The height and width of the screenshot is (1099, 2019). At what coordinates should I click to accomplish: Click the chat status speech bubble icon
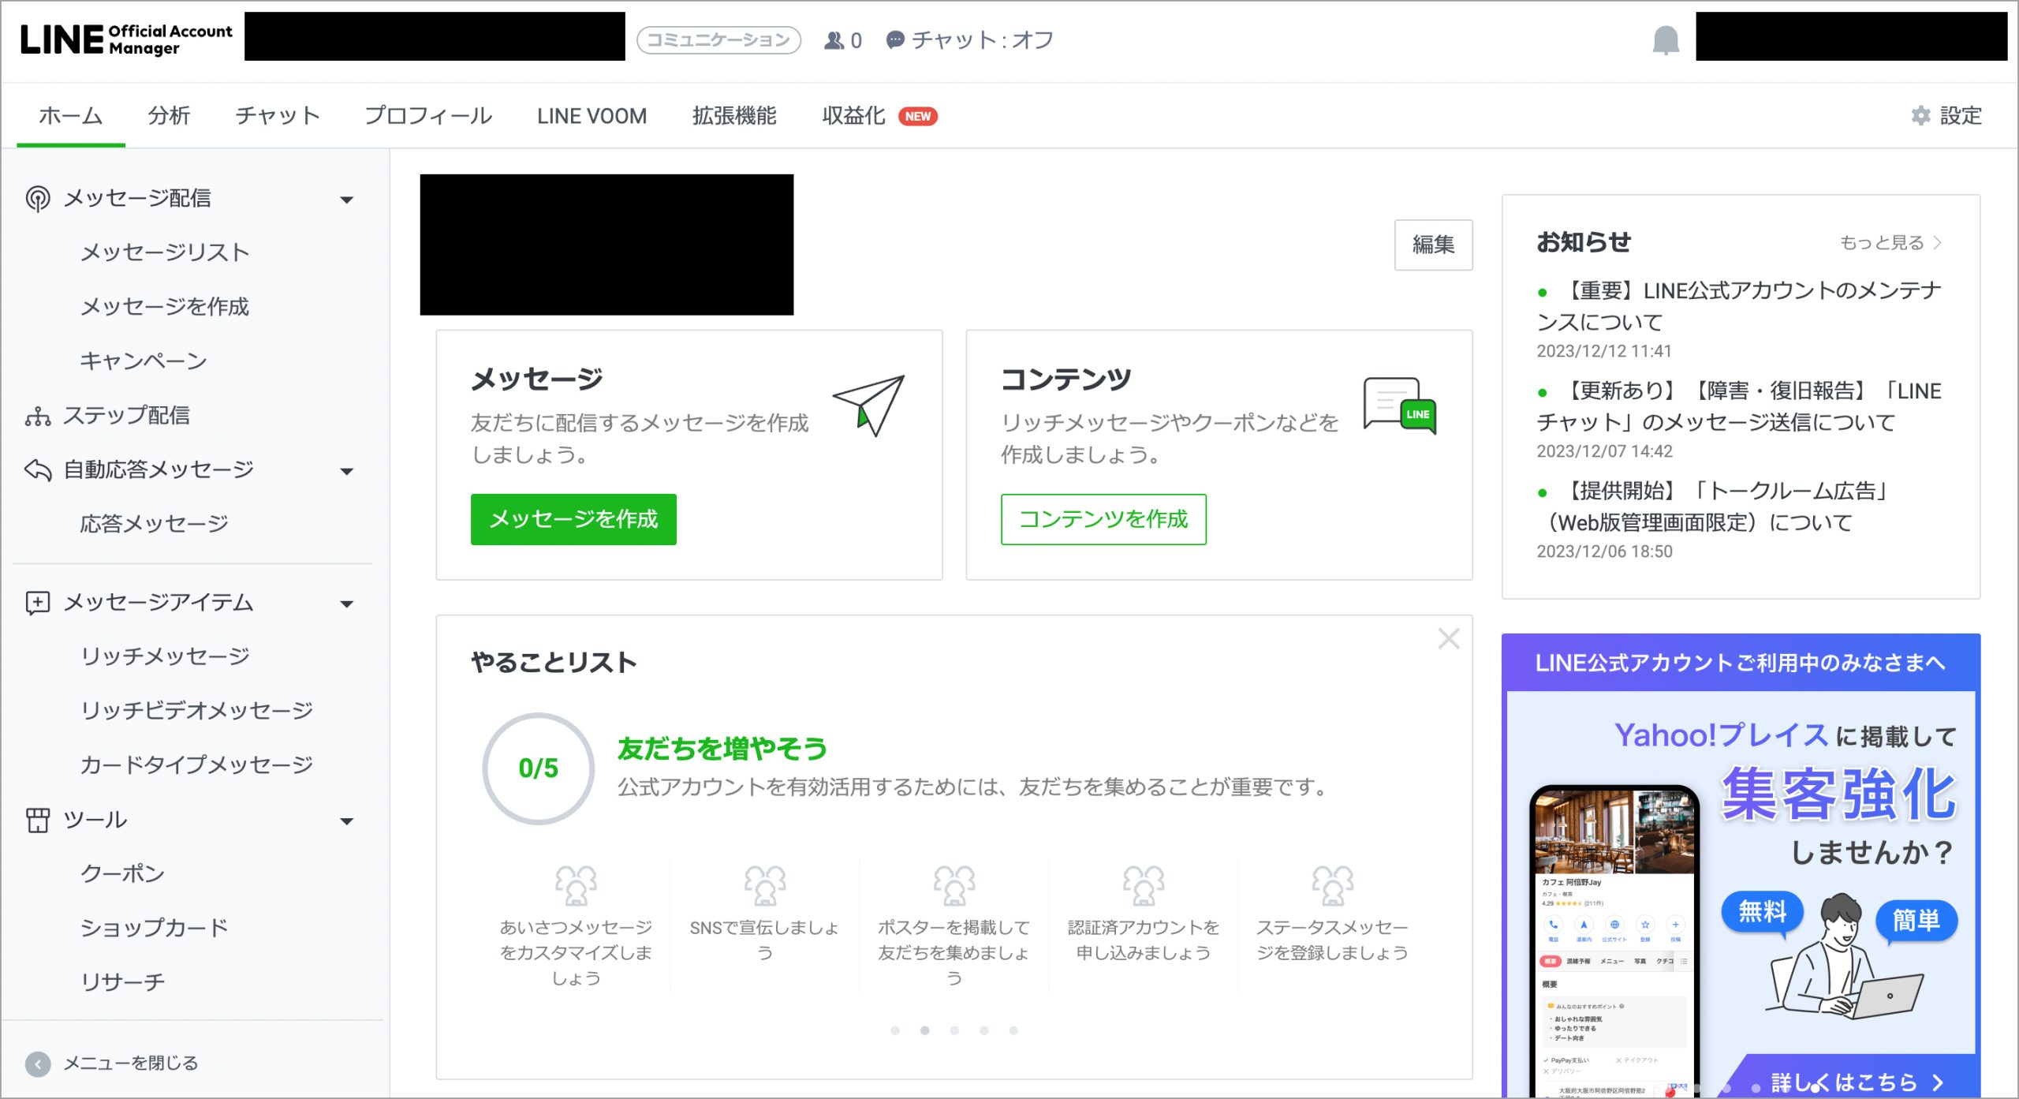coord(894,40)
